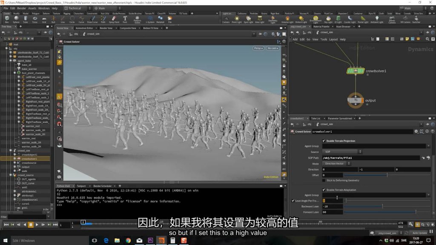This screenshot has width=436, height=245.
Task: Open the No cam camera dropdown
Action: 272,48
